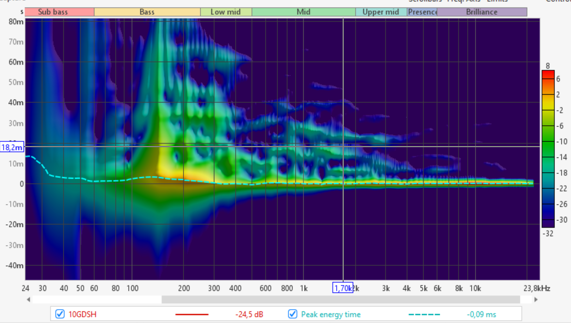The image size is (571, 323).
Task: Choose the Mid frequency band
Action: point(303,12)
